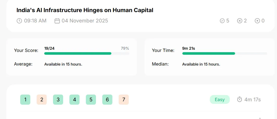Click the calendar icon beside 04 November 2025

click(57, 21)
